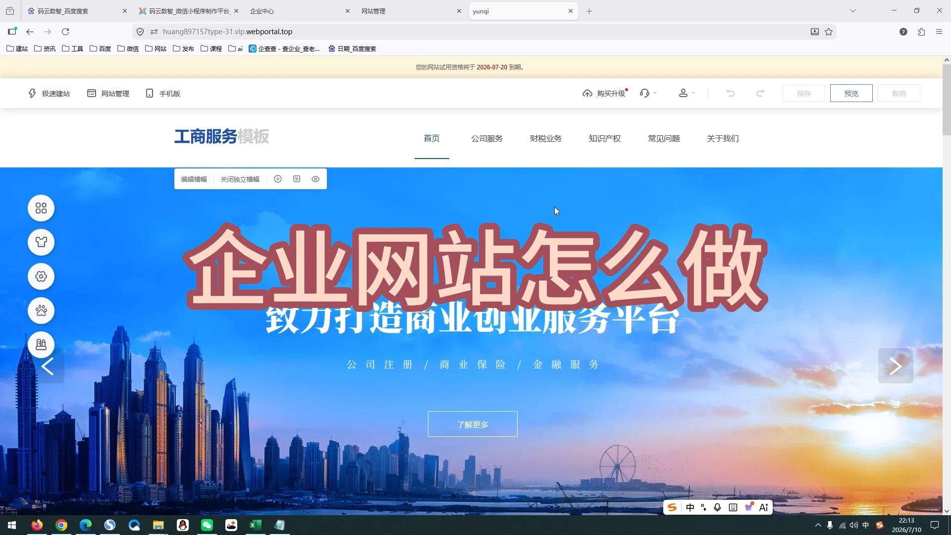
Task: Click 购买升级 upgrade button
Action: tap(604, 93)
